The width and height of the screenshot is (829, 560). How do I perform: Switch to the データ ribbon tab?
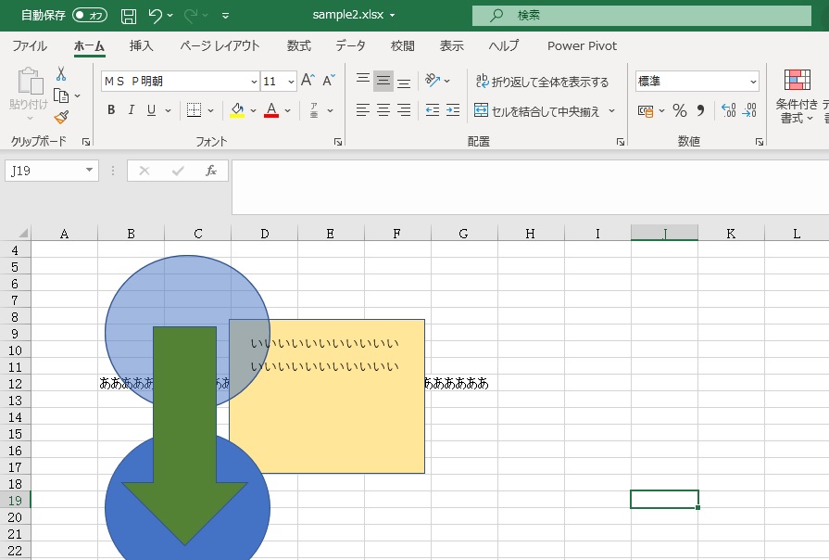point(350,45)
